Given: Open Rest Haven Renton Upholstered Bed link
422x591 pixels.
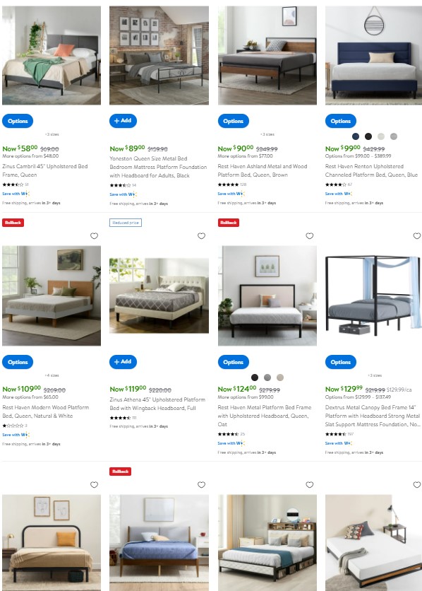Looking at the screenshot, I should coord(372,170).
